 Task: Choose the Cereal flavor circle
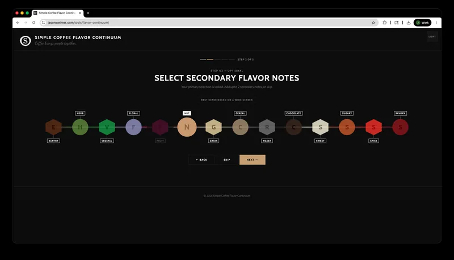[240, 127]
